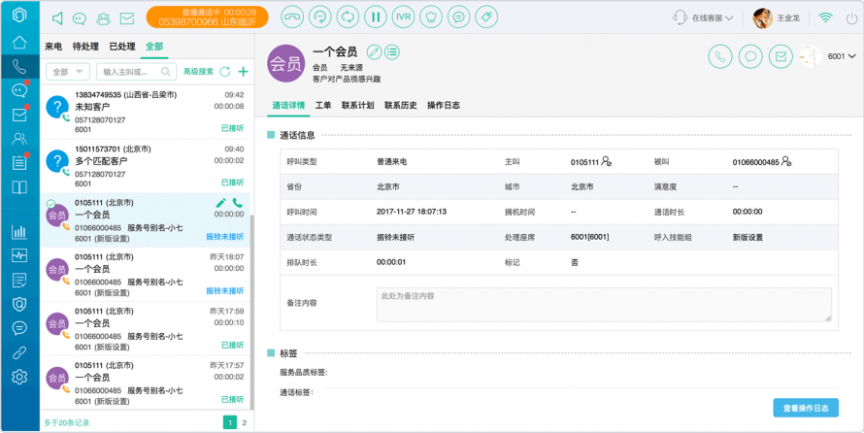Select the 昨天17:59 call record
The image size is (864, 433).
[x=146, y=329]
